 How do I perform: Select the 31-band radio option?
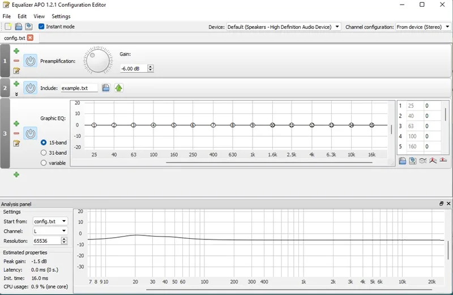click(44, 153)
